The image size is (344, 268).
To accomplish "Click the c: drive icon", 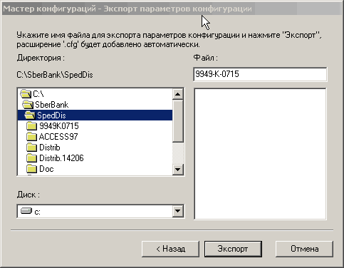I will point(26,211).
